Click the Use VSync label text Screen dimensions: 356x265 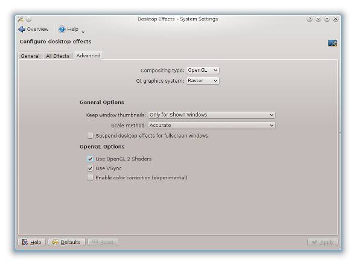pyautogui.click(x=108, y=168)
